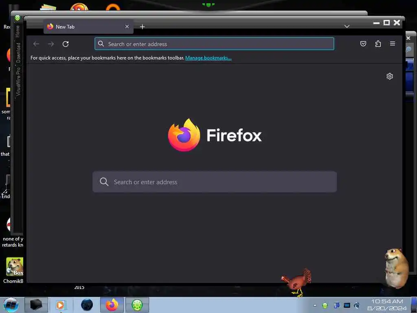Expand the List all tabs chevron
Screen dimensions: 417x313
(x=347, y=26)
